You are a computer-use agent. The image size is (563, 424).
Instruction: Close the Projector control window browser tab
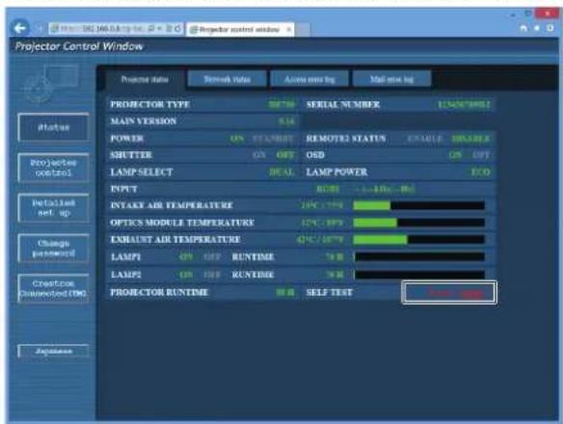[288, 29]
